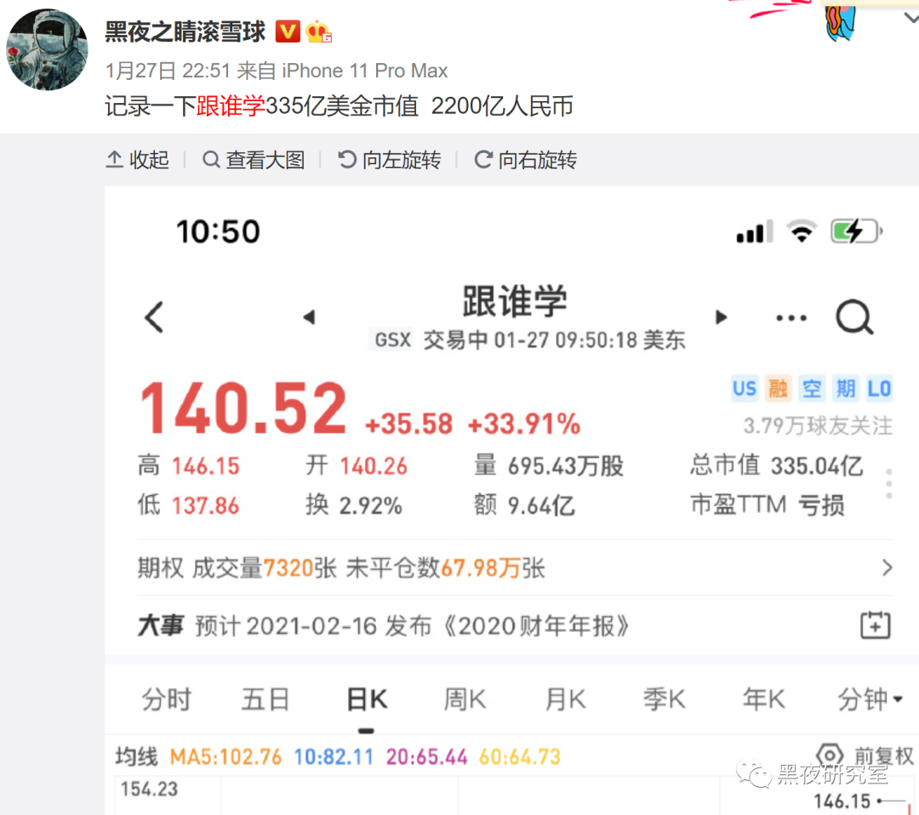Click the 低 137.86 low price
919x815 pixels.
189,505
